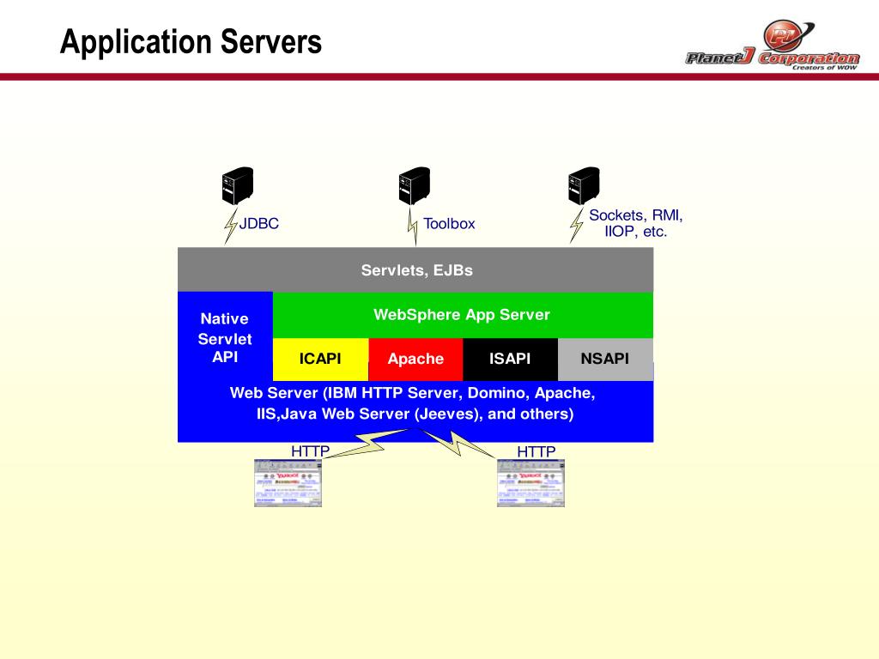Viewport: 879px width, 659px height.
Task: Click the black ISAPI block
Action: [510, 360]
